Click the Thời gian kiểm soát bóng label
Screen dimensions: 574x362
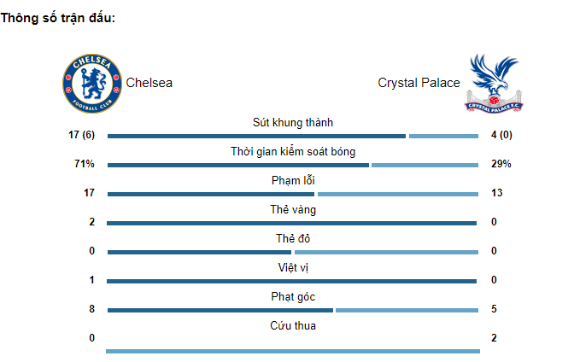pyautogui.click(x=292, y=152)
